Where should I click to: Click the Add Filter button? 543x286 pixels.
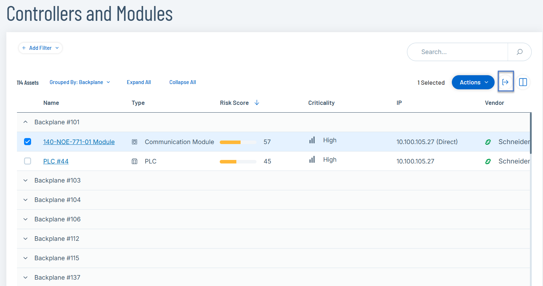[x=40, y=48]
